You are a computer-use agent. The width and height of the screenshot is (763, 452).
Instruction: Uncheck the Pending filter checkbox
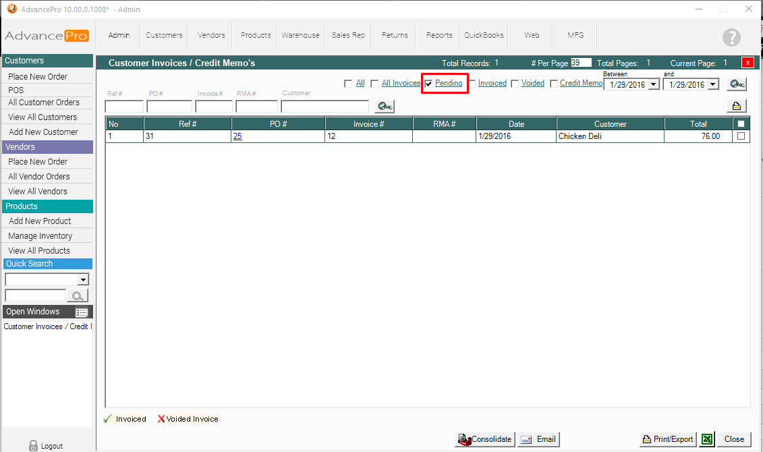428,84
